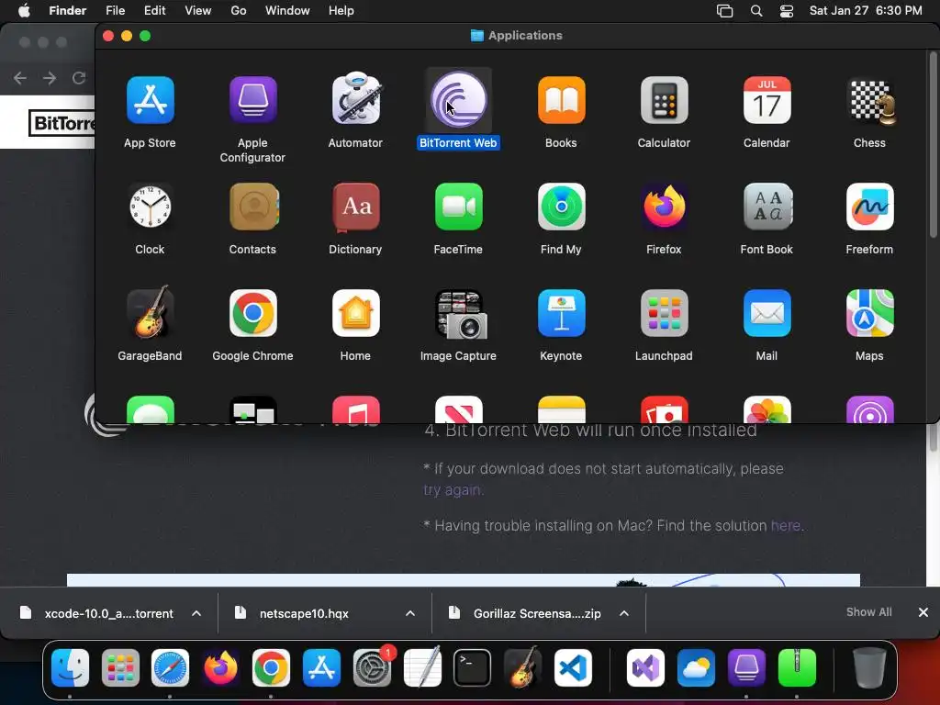
Task: Open the Edit menu
Action: [x=154, y=11]
